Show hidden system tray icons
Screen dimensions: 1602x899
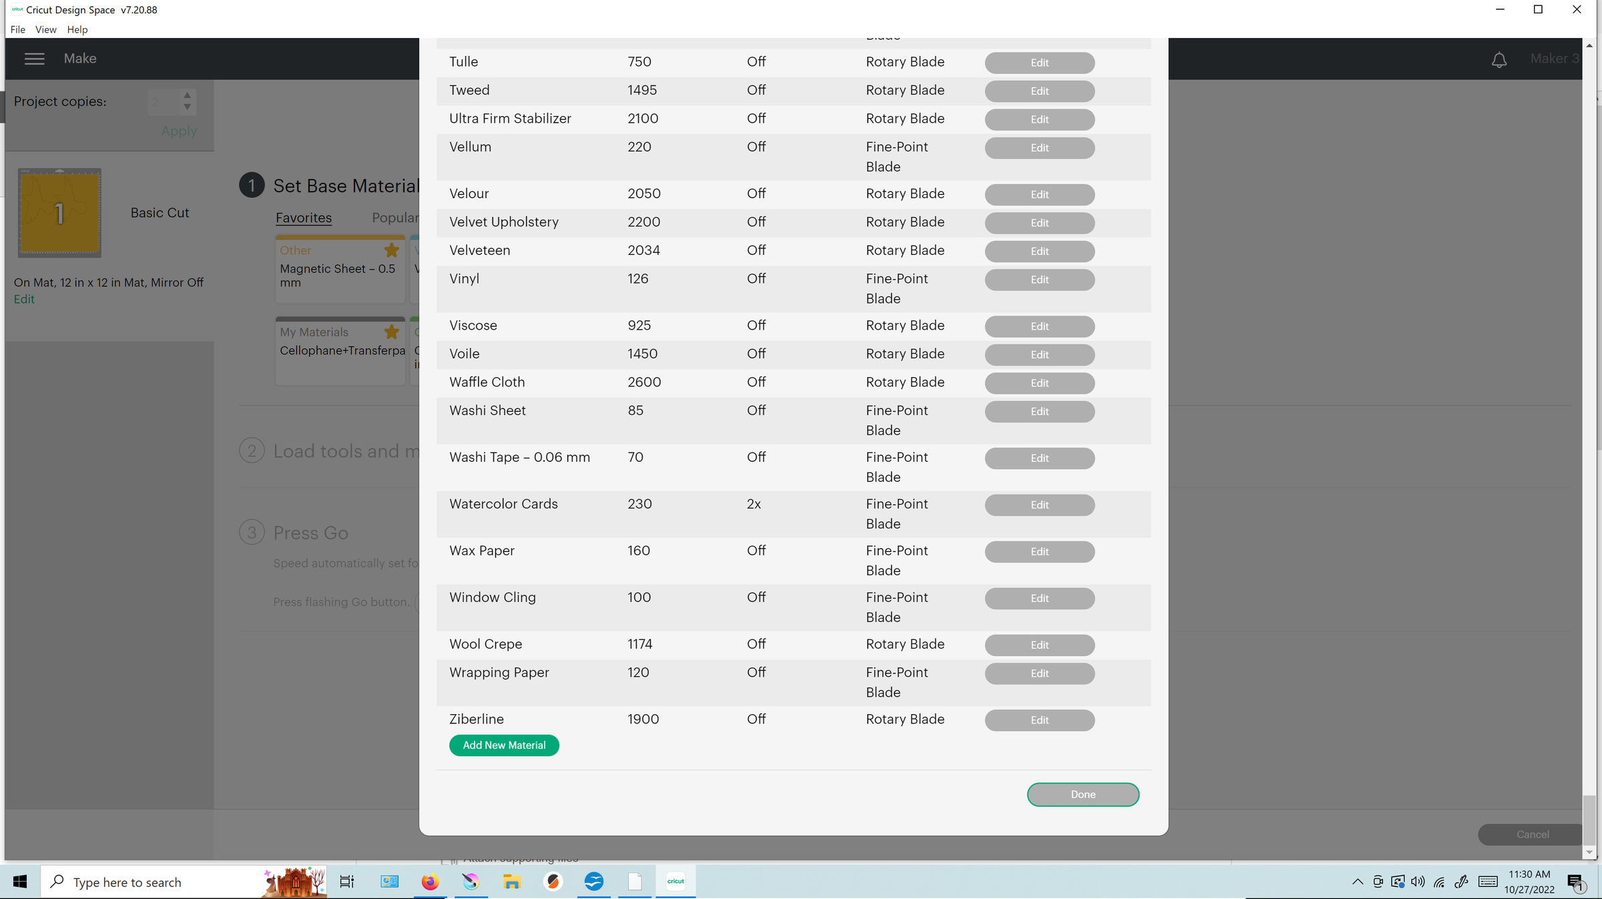coord(1357,882)
